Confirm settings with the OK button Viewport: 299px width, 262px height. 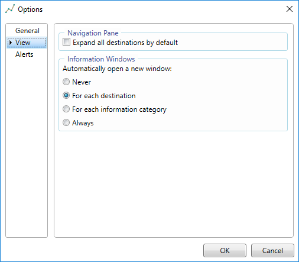(225, 251)
